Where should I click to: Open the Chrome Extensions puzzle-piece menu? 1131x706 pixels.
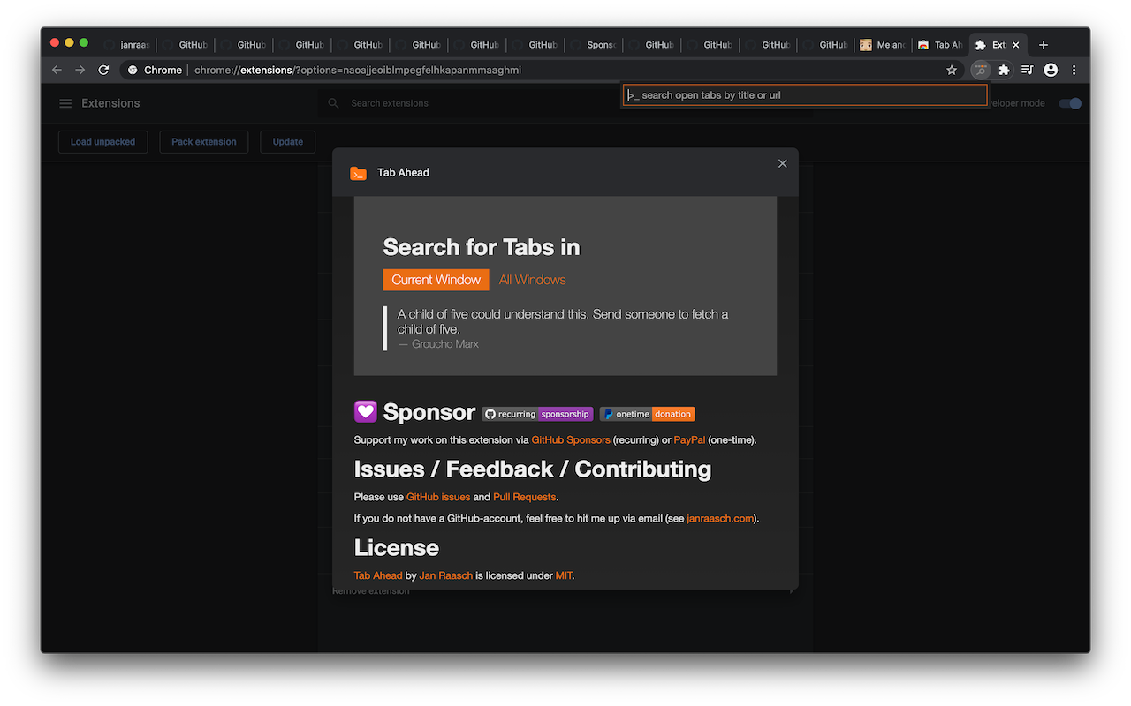pyautogui.click(x=1004, y=70)
